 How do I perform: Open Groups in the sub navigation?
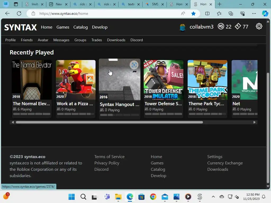(80, 40)
